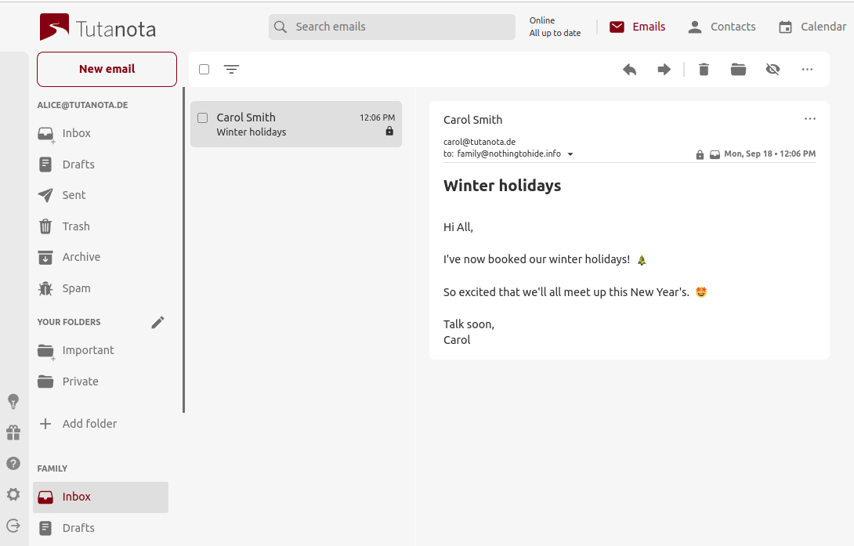Open the Calendar tab
854x546 pixels.
coord(812,27)
